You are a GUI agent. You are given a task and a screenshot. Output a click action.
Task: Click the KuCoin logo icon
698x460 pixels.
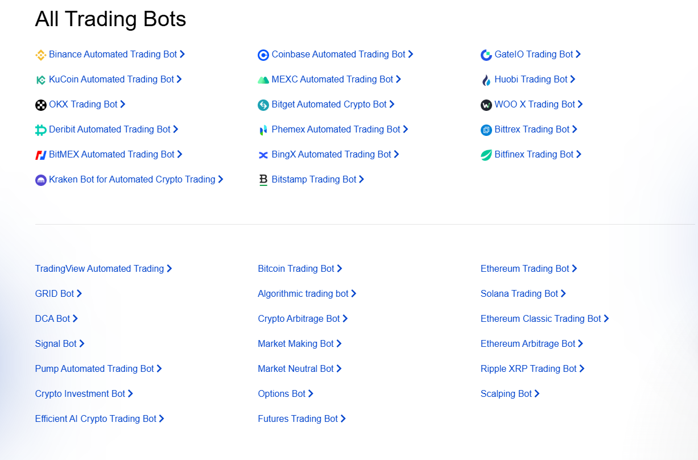point(40,80)
